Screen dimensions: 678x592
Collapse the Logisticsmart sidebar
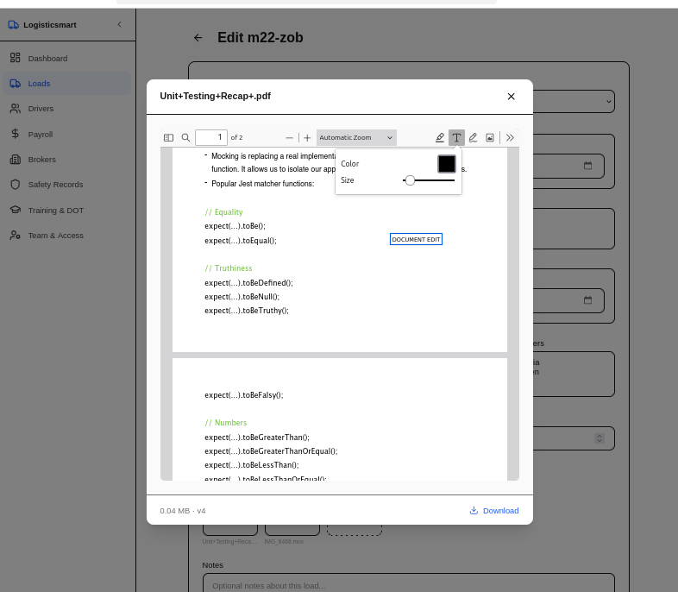[119, 25]
